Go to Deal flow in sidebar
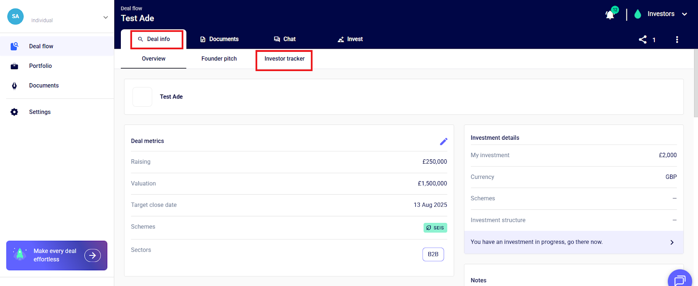The height and width of the screenshot is (286, 698). click(x=41, y=46)
